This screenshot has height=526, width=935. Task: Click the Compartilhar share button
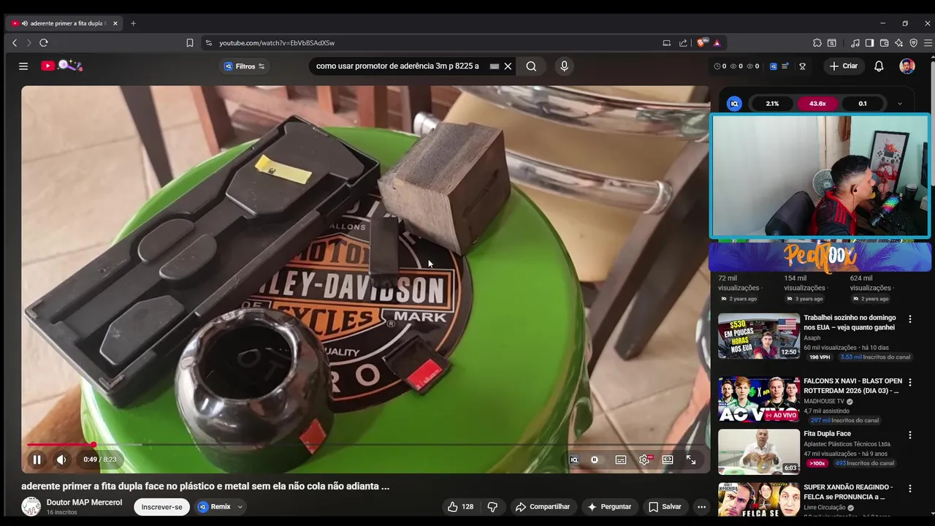coord(542,506)
